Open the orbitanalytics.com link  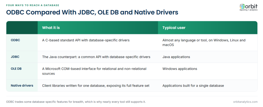245,102
